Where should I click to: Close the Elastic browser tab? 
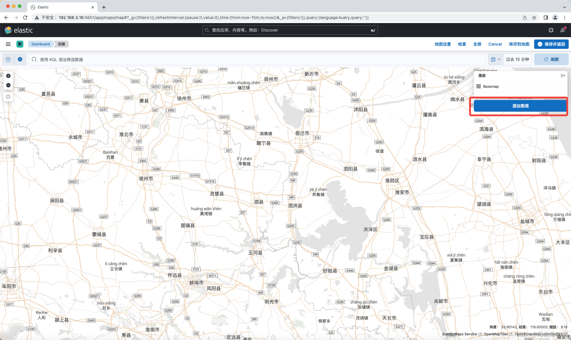pyautogui.click(x=93, y=7)
